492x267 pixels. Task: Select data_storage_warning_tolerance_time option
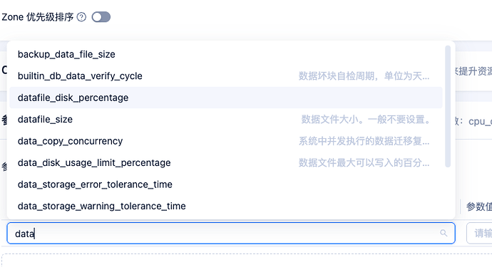tap(226, 206)
